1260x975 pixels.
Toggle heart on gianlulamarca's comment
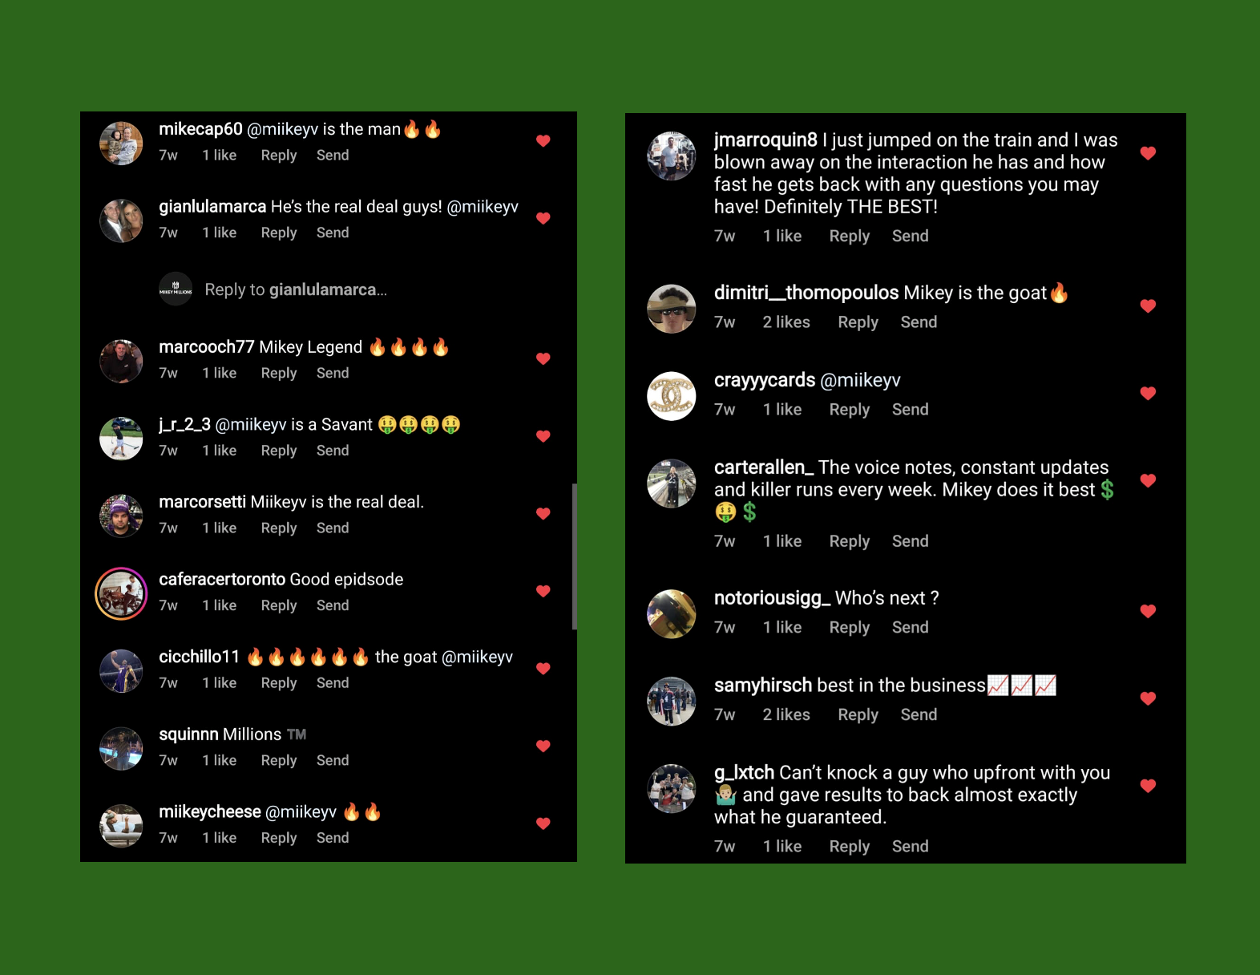click(x=543, y=218)
